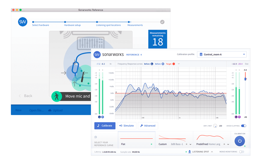Toggle the Avoid Clipping switch
This screenshot has height=165, width=262.
pyautogui.click(x=243, y=126)
